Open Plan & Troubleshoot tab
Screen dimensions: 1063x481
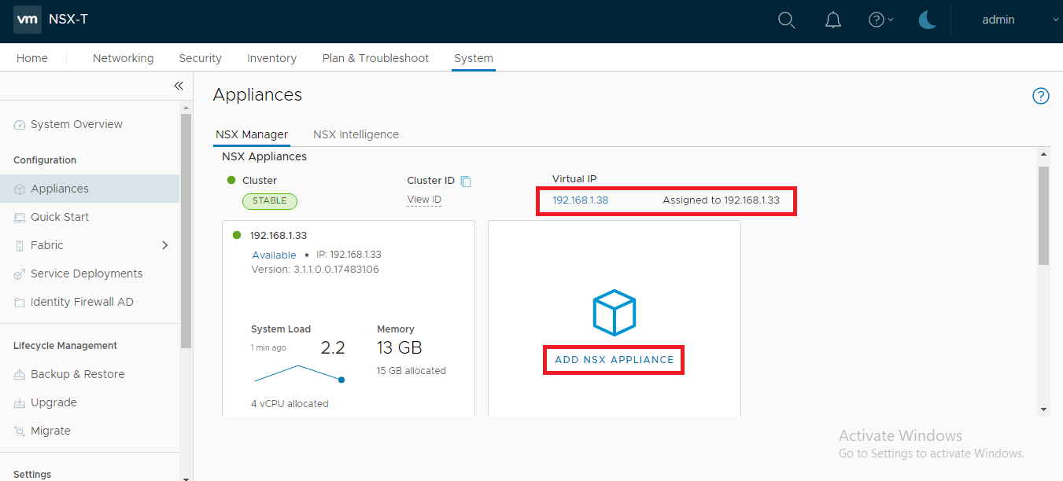pyautogui.click(x=375, y=58)
